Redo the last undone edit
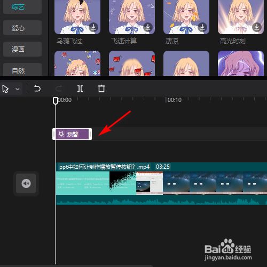Screen dimensions: 267x267 pos(59,89)
